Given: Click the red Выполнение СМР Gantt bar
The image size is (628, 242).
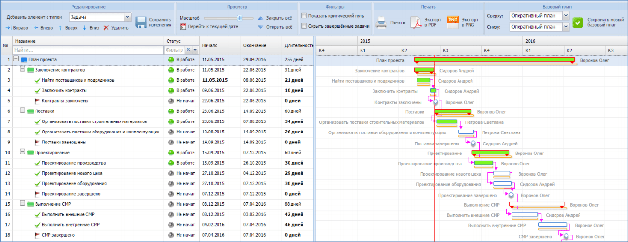Looking at the screenshot, I should click(537, 204).
